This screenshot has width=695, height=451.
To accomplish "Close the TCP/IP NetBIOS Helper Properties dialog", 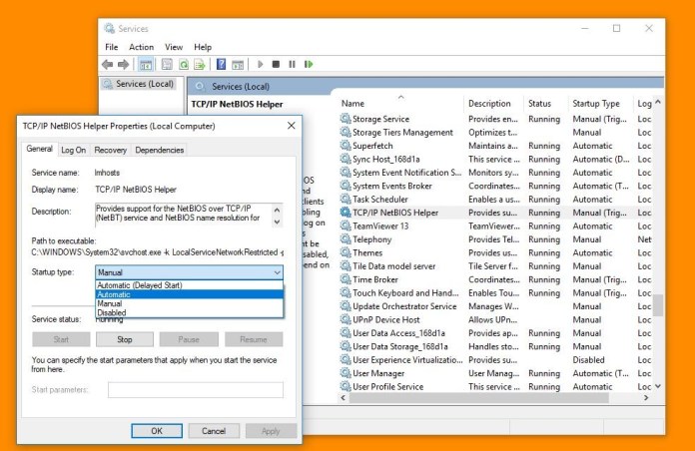I will point(292,126).
